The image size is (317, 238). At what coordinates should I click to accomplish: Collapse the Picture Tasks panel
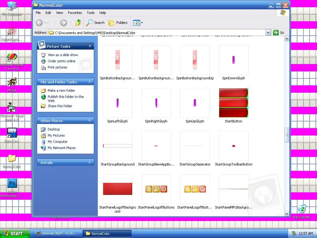[90, 46]
